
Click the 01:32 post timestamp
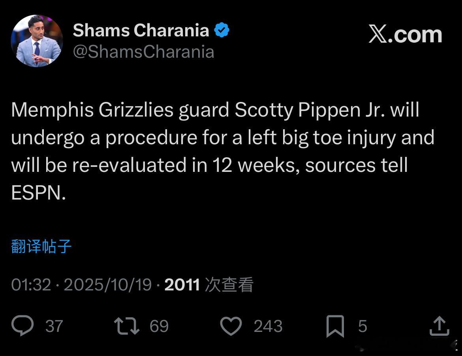coord(31,284)
